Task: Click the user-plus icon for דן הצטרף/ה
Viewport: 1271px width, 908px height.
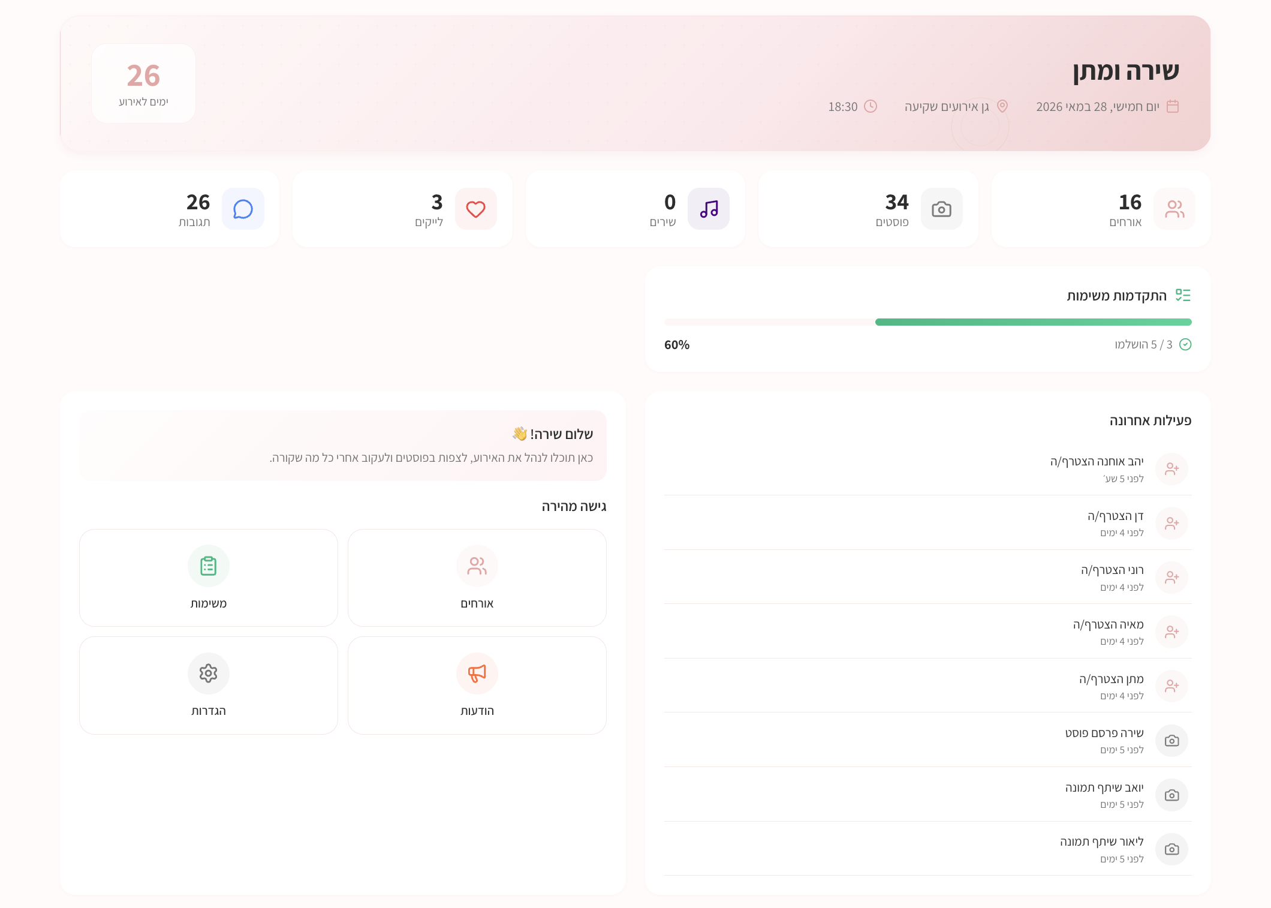Action: [x=1171, y=523]
